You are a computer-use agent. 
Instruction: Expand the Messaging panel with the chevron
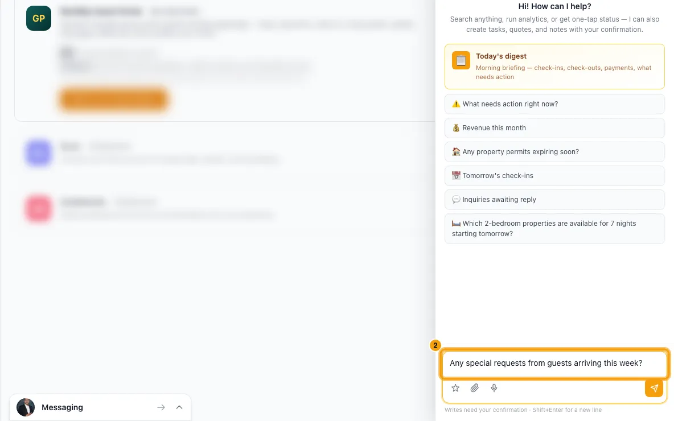[x=179, y=407]
